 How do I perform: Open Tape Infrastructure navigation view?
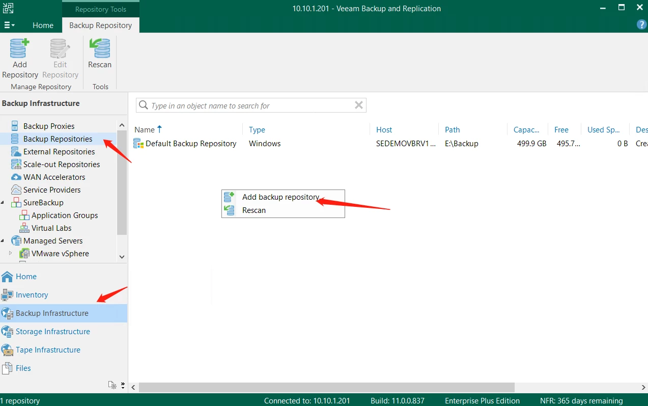pyautogui.click(x=48, y=350)
